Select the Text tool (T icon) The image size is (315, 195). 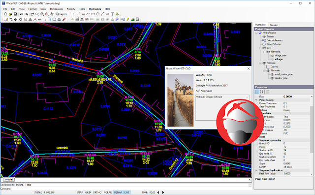pyautogui.click(x=112, y=14)
